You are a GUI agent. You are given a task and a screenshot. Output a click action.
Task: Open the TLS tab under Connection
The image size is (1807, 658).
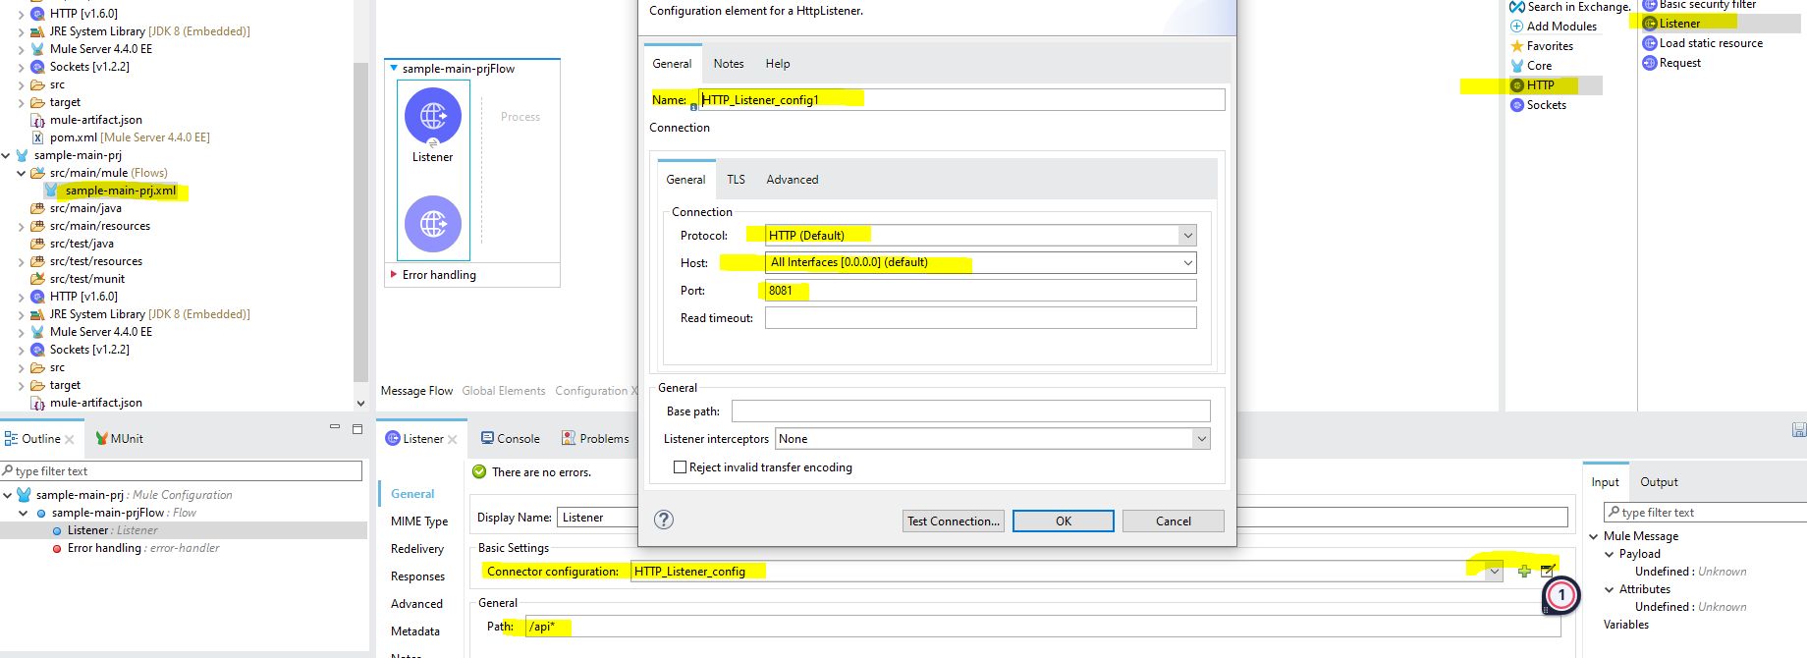click(736, 180)
